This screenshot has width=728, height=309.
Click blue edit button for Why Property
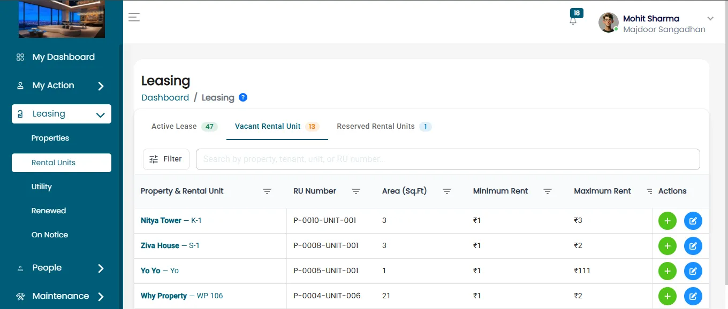click(x=693, y=296)
